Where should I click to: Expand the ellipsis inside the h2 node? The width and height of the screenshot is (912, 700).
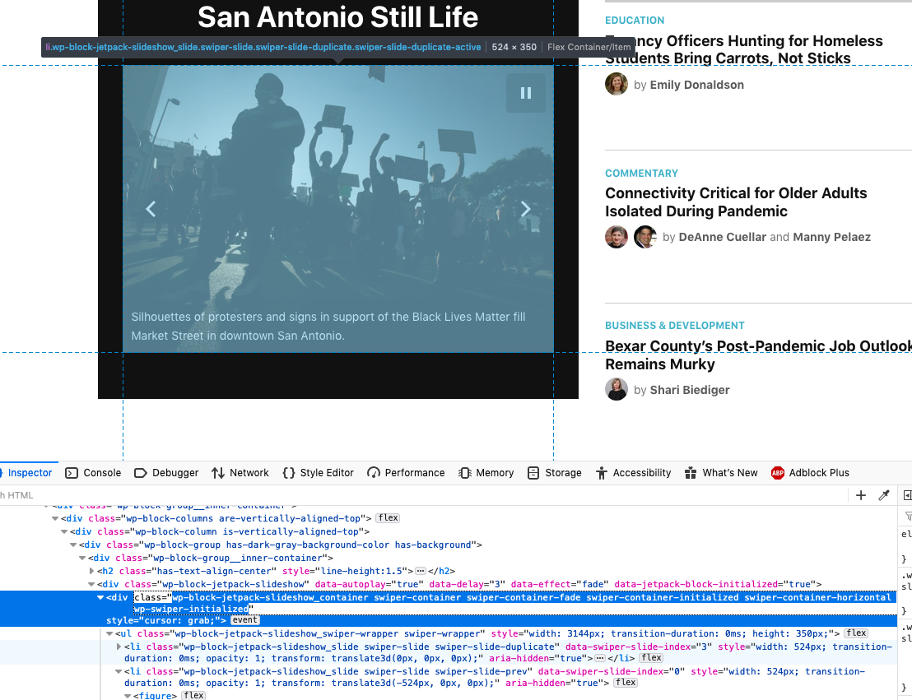[x=421, y=571]
